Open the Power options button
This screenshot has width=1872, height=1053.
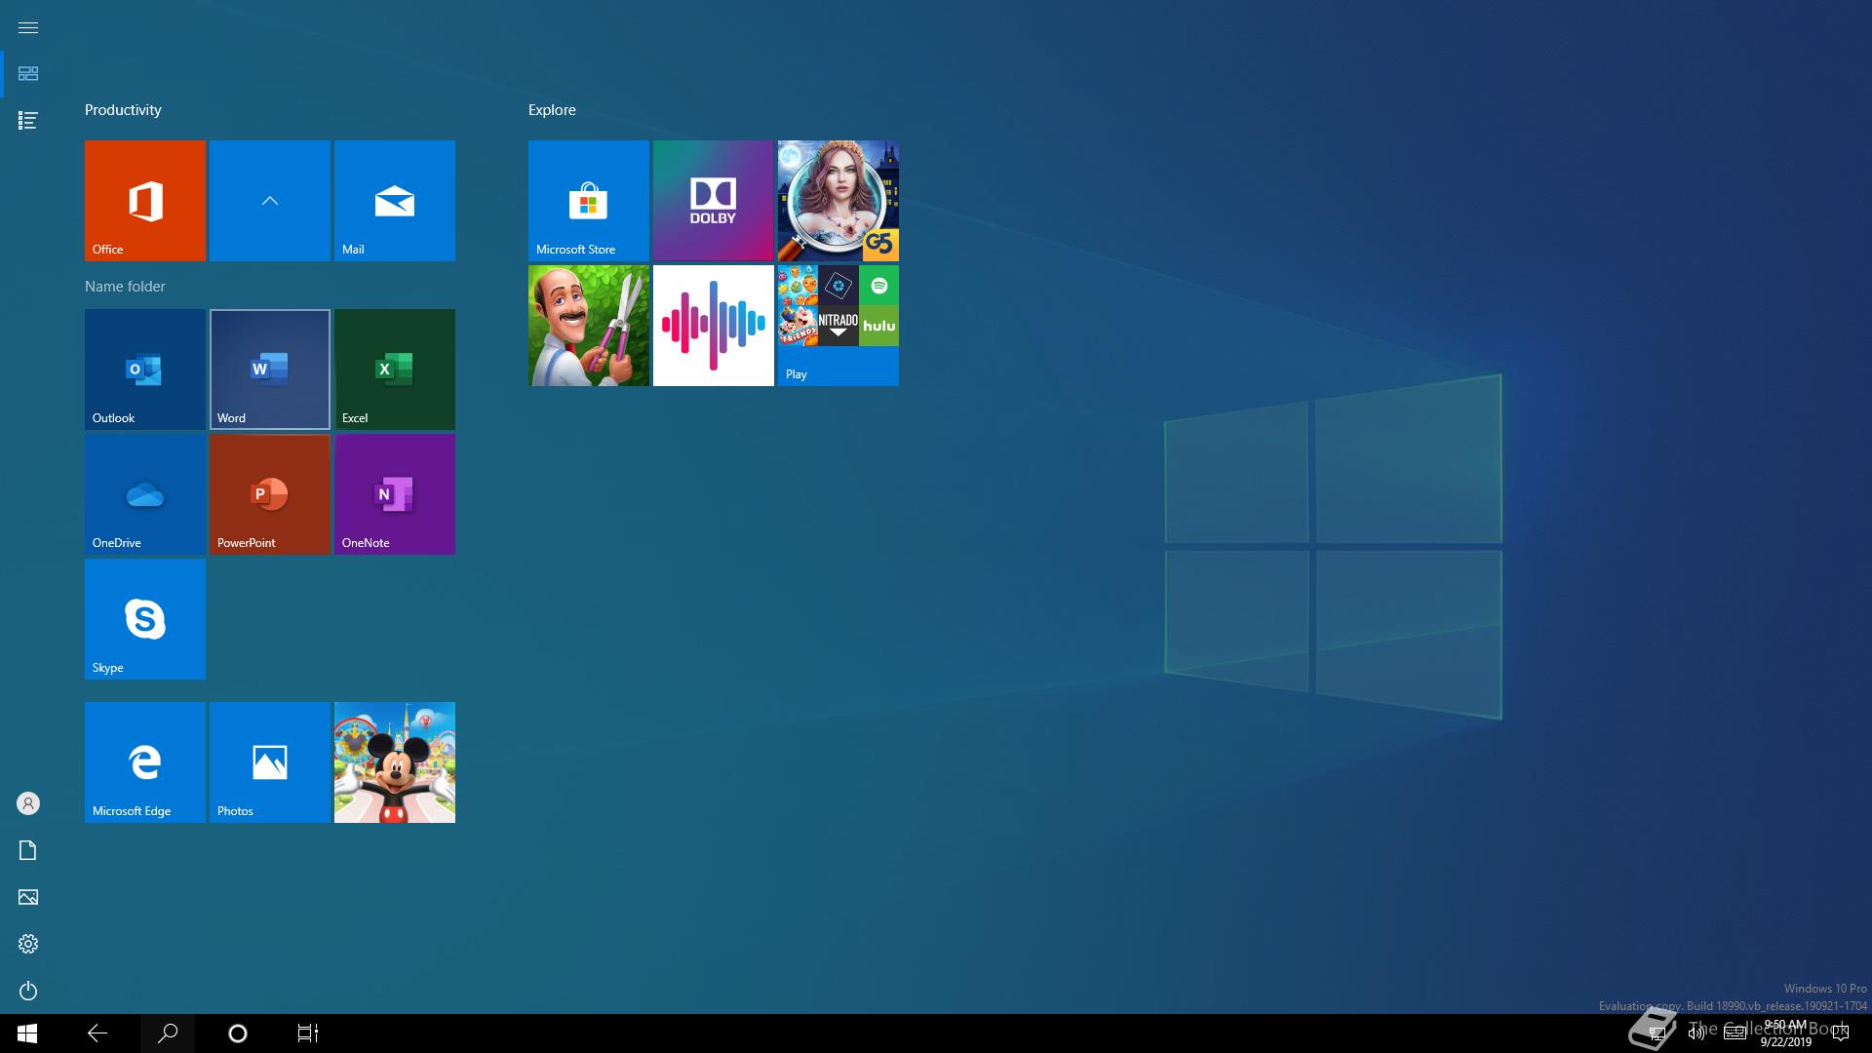pos(28,991)
